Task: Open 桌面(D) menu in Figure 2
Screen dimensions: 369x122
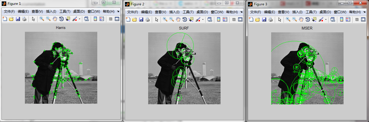Action: [x=202, y=12]
